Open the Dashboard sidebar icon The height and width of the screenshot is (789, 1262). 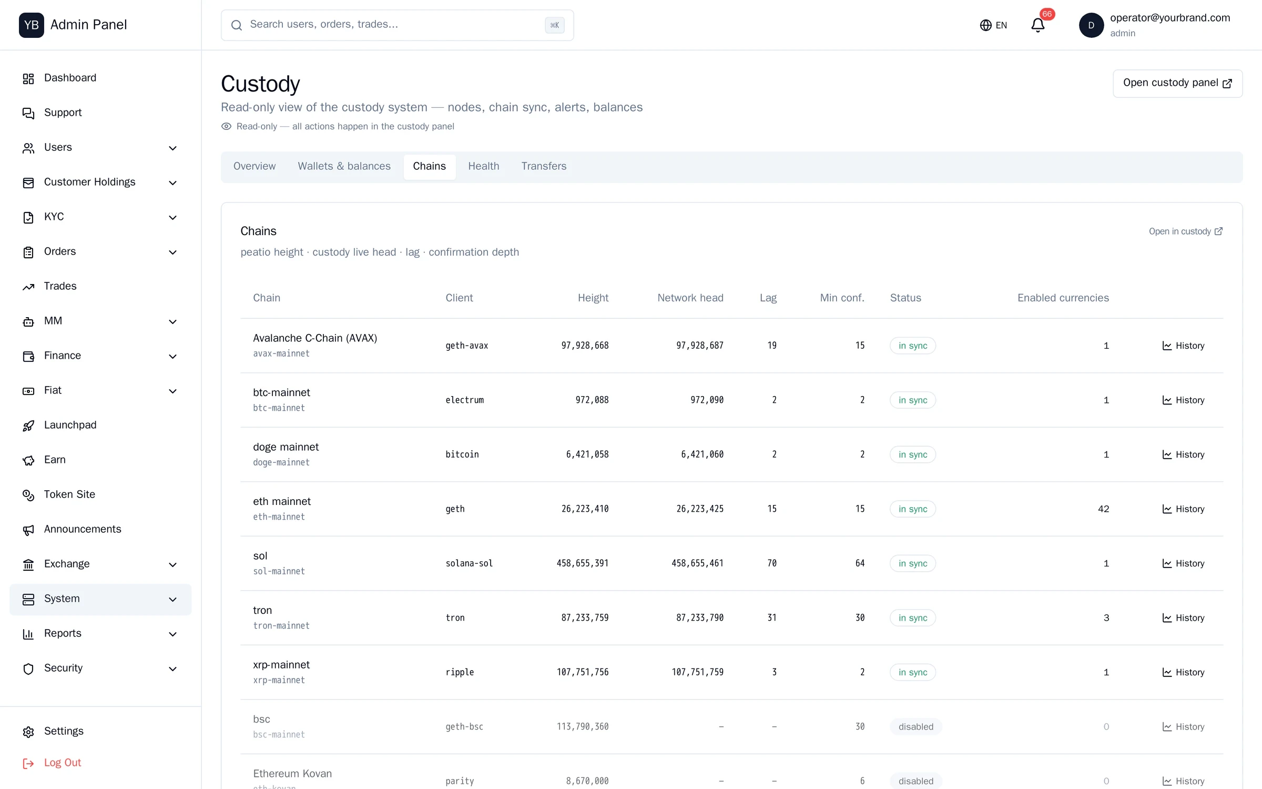(x=28, y=78)
